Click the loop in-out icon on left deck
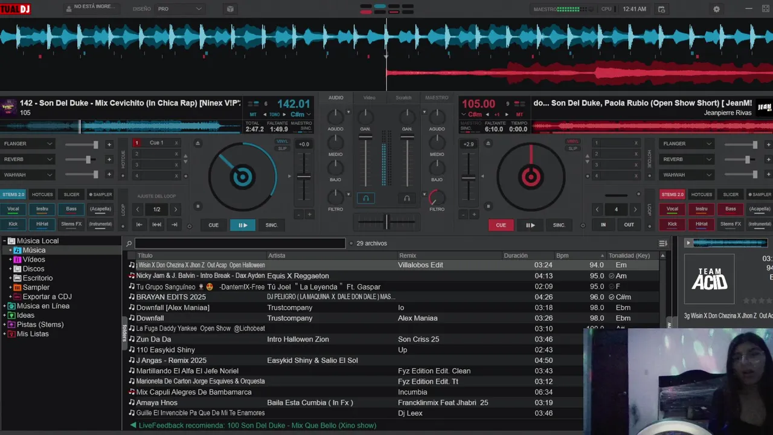773x435 pixels. tap(157, 225)
